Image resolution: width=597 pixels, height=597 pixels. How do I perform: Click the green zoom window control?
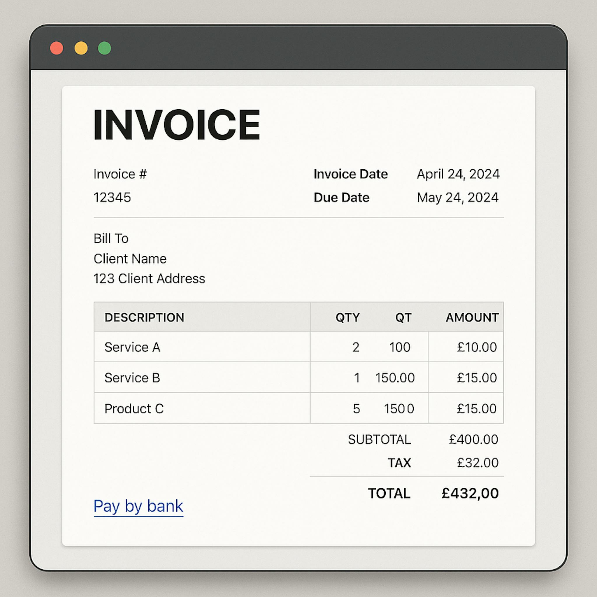pos(104,48)
